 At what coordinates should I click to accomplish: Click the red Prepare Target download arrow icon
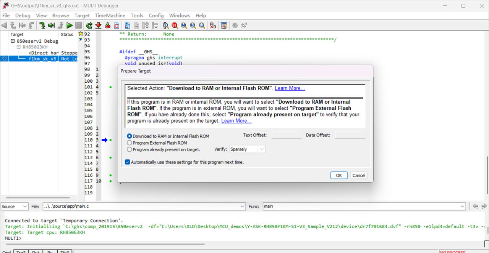[x=98, y=26]
